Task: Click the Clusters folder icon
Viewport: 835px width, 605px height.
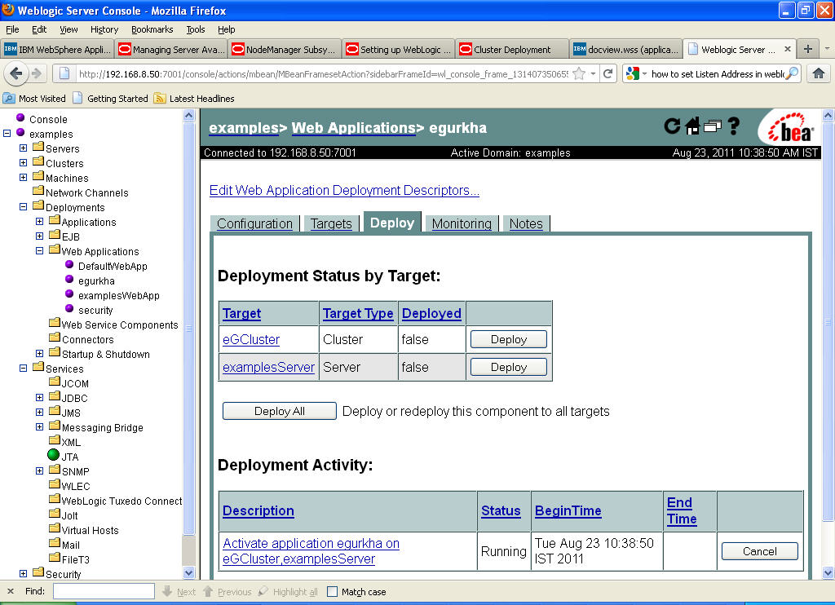Action: (x=38, y=161)
